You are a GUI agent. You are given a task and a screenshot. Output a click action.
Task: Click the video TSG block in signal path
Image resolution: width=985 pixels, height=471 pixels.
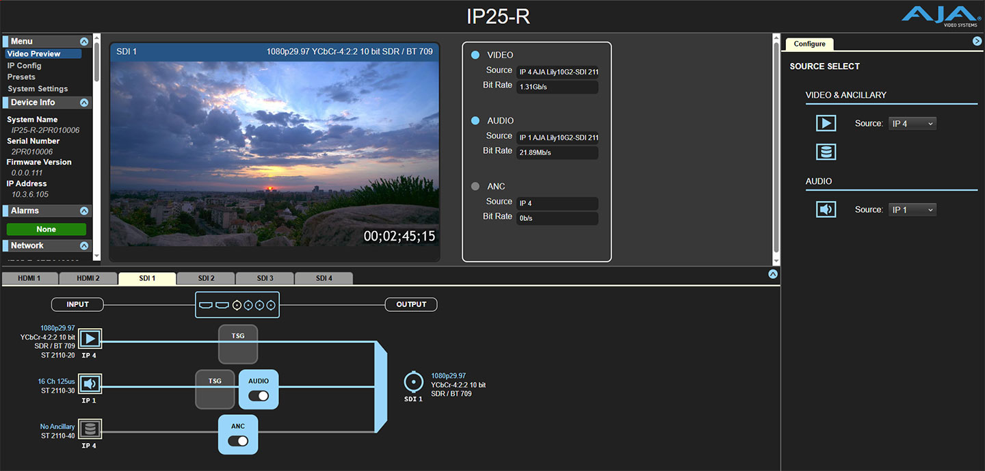[x=237, y=344]
